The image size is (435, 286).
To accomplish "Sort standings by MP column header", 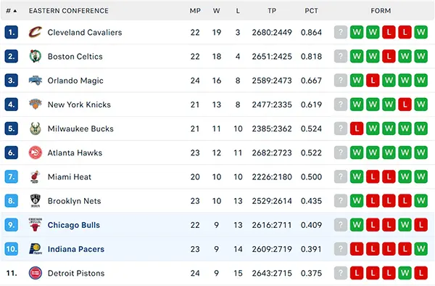I will coord(195,11).
